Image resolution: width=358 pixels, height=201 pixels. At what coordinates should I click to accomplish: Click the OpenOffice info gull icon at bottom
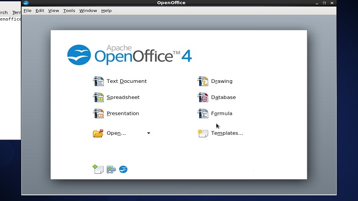(123, 169)
